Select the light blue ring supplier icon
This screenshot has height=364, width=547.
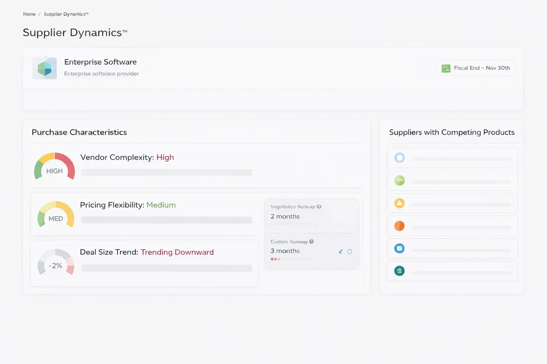coord(400,158)
